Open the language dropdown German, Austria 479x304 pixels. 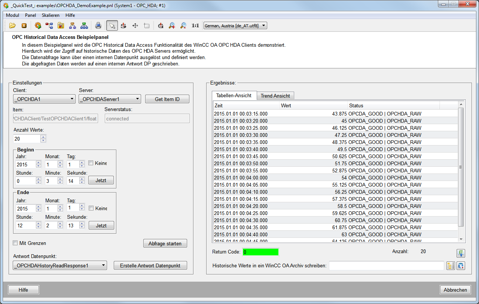pyautogui.click(x=235, y=25)
